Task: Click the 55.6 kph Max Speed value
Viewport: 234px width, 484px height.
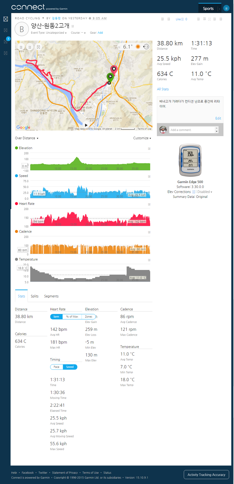Action: pos(59,444)
